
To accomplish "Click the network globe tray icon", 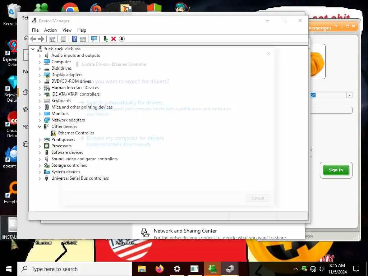I will (x=313, y=269).
